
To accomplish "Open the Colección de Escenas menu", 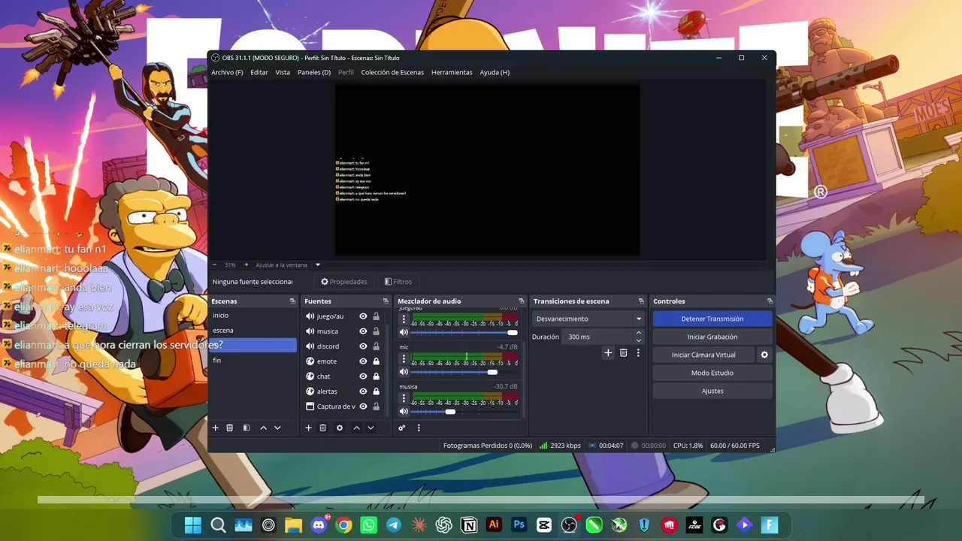I will tap(392, 72).
